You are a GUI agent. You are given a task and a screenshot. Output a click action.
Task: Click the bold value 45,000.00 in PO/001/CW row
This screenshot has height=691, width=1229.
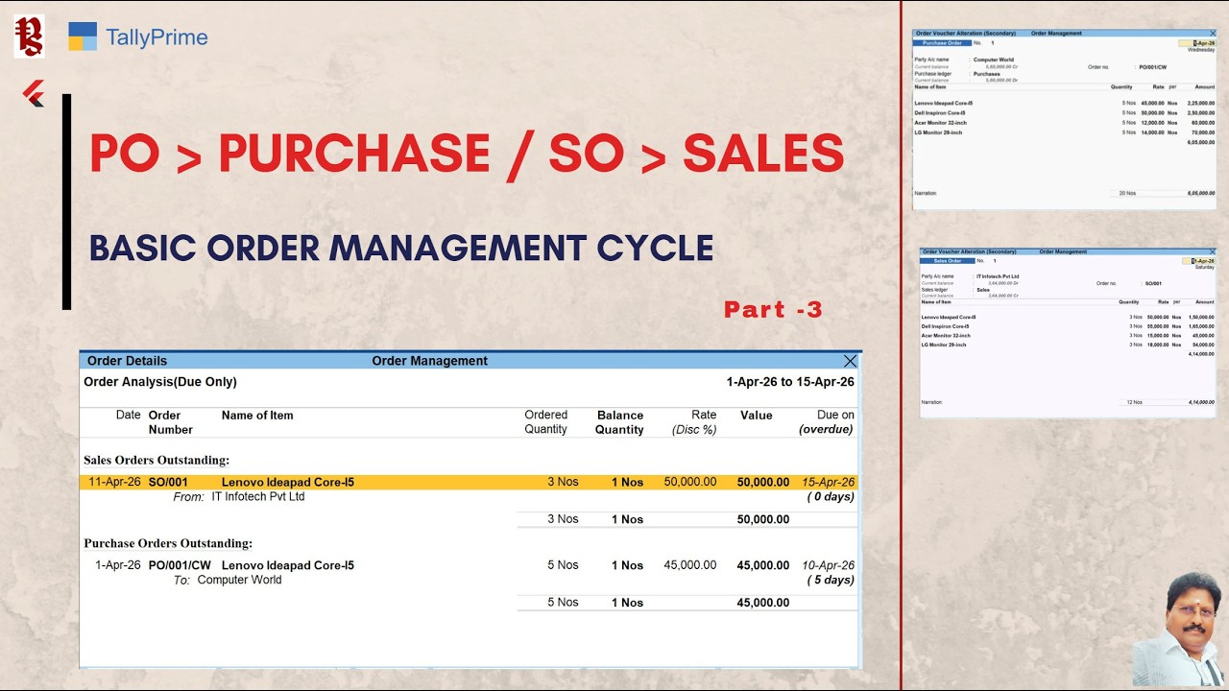[763, 565]
